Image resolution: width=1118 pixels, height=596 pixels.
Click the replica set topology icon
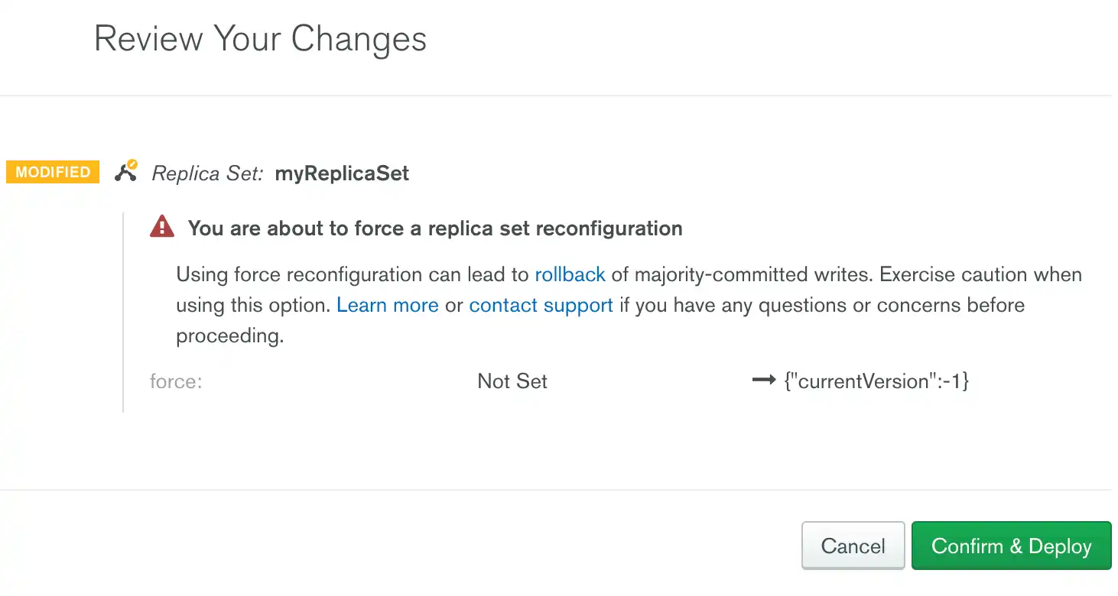(126, 171)
